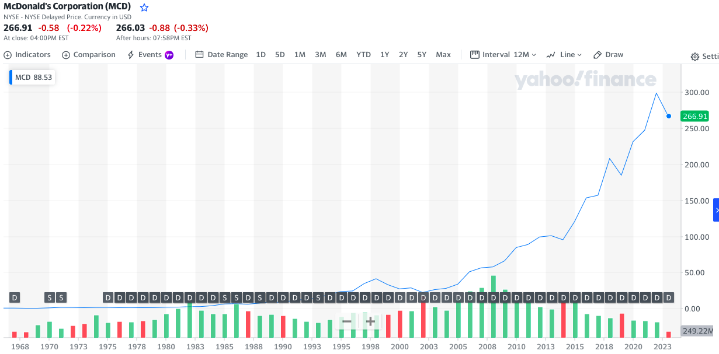Image resolution: width=719 pixels, height=354 pixels.
Task: Click the NYSE Delayed Price exchange line
Action: (68, 17)
